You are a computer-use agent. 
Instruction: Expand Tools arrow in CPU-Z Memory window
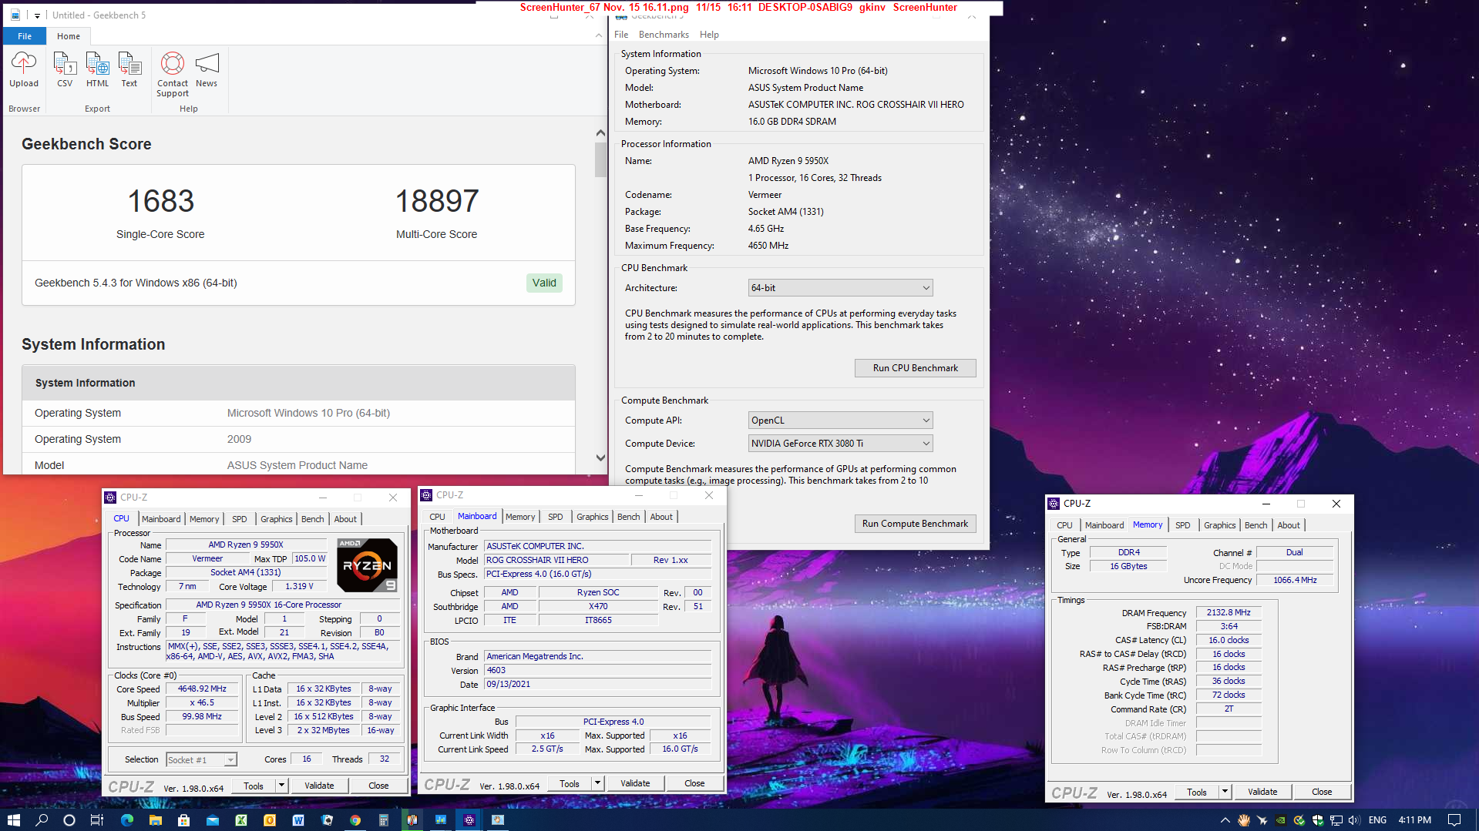tap(1225, 792)
